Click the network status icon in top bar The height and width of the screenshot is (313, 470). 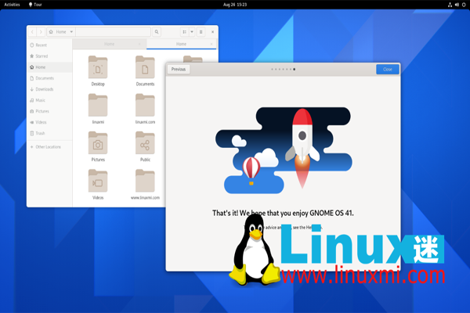(450, 5)
